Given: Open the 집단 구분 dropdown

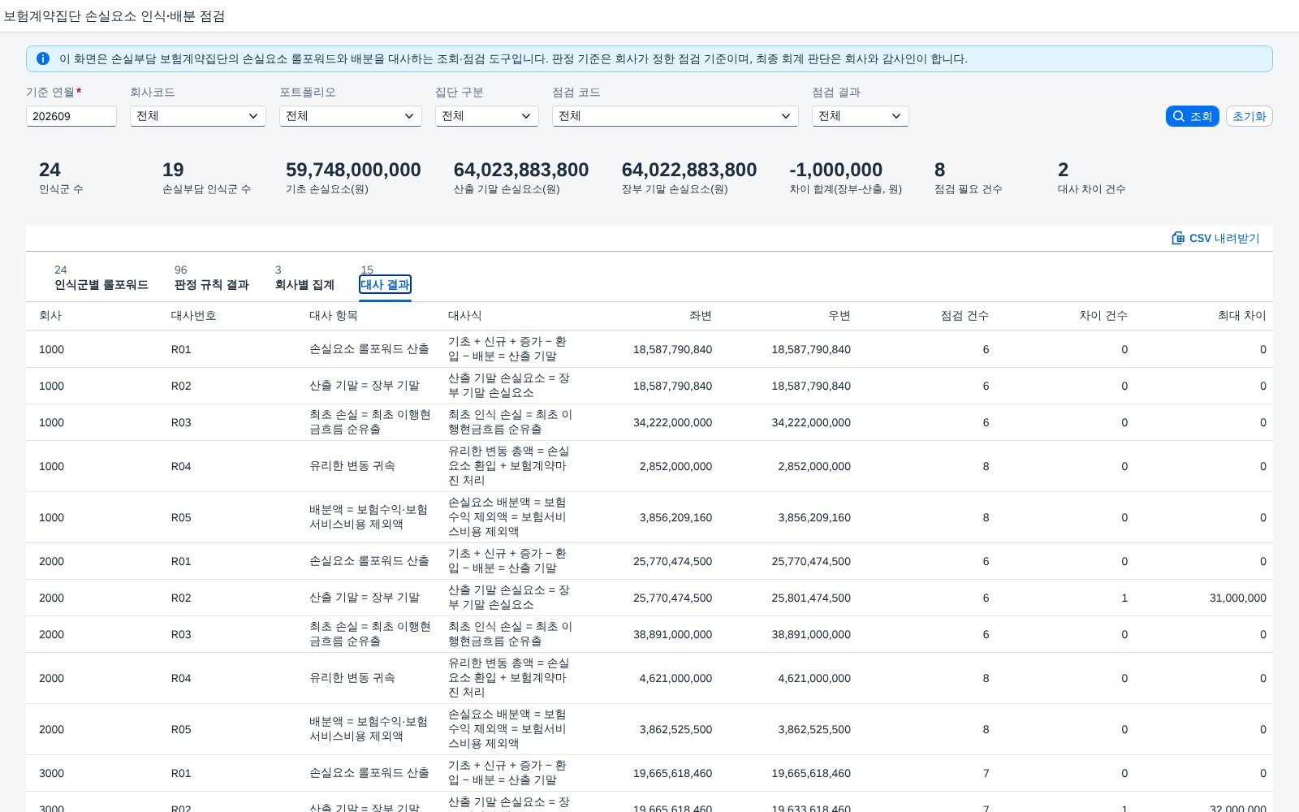Looking at the screenshot, I should click(487, 116).
